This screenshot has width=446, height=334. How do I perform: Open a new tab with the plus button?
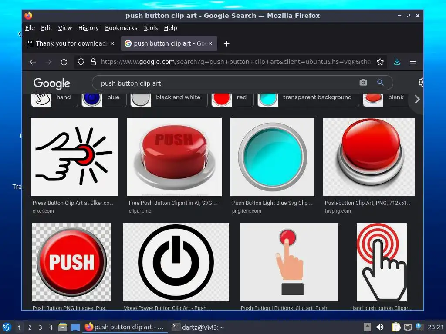coord(226,44)
